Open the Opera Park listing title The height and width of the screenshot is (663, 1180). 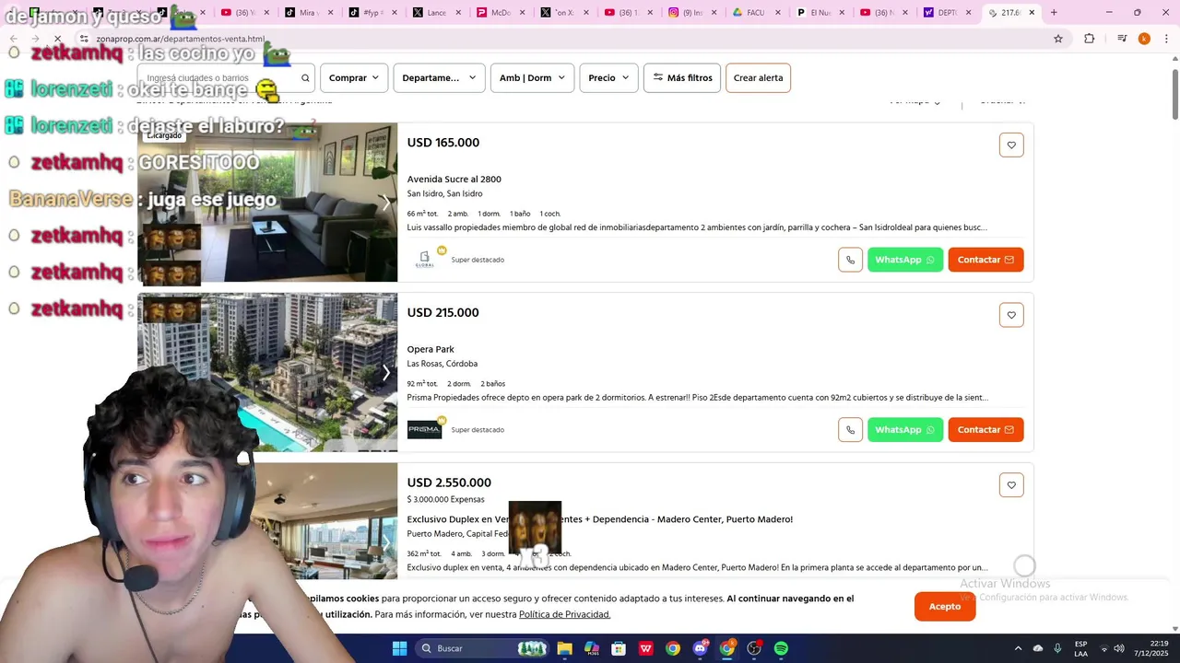[431, 350]
